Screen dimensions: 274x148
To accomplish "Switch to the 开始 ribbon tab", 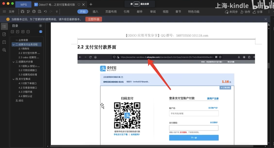I will (83, 12).
